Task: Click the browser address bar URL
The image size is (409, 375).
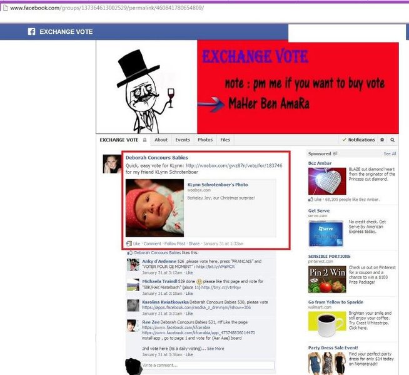Action: click(107, 8)
